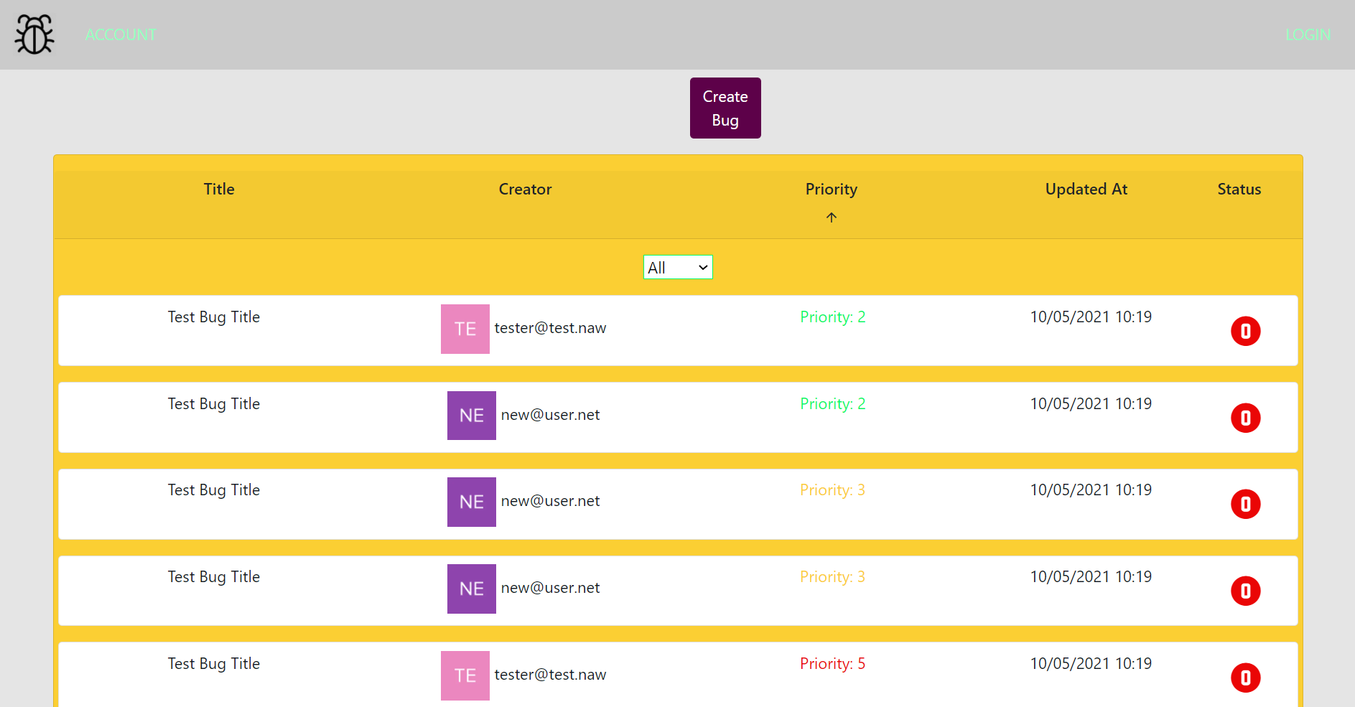Viewport: 1355px width, 707px height.
Task: Click the NE avatar in the second row
Action: tap(472, 416)
